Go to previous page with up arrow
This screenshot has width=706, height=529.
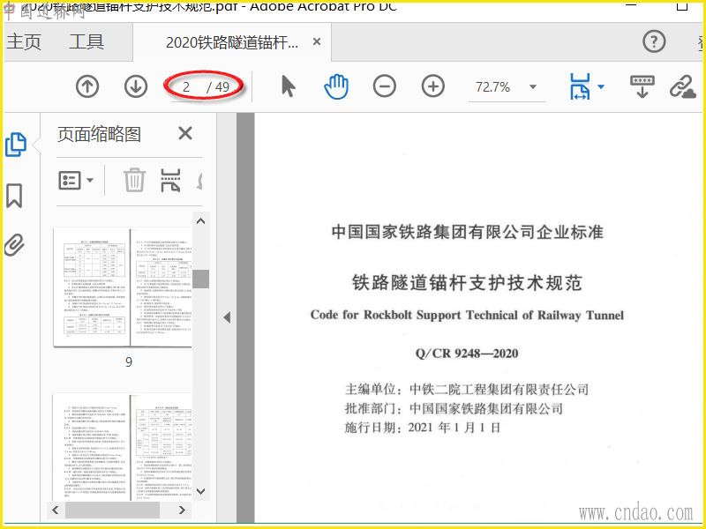87,86
